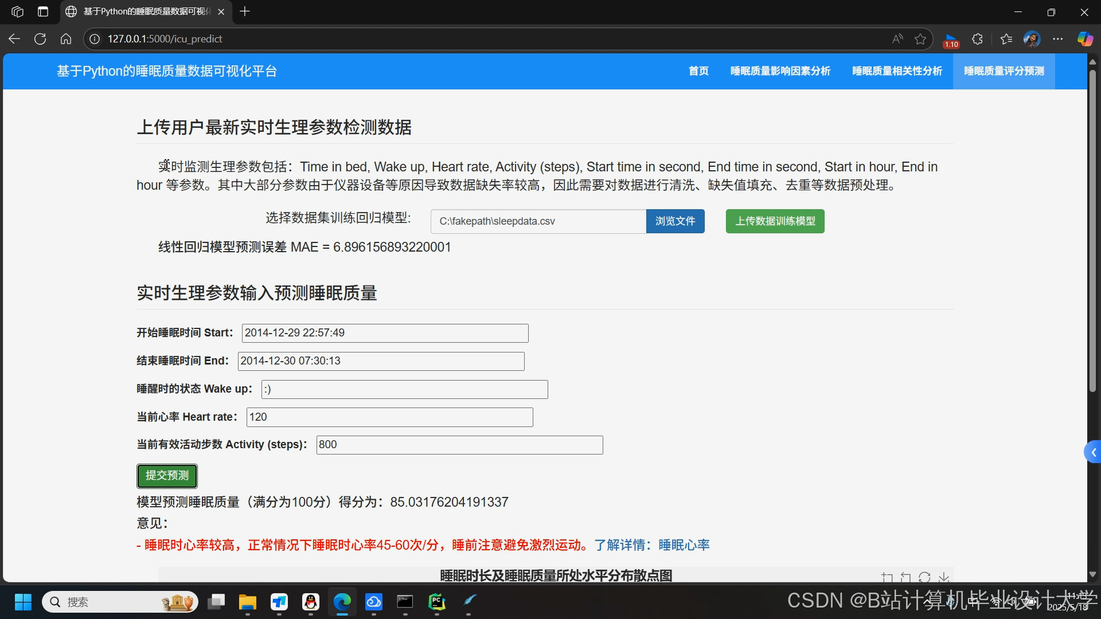
Task: Open browser settings and more menu
Action: (x=1058, y=39)
